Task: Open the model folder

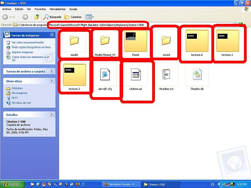Action: (x=74, y=41)
